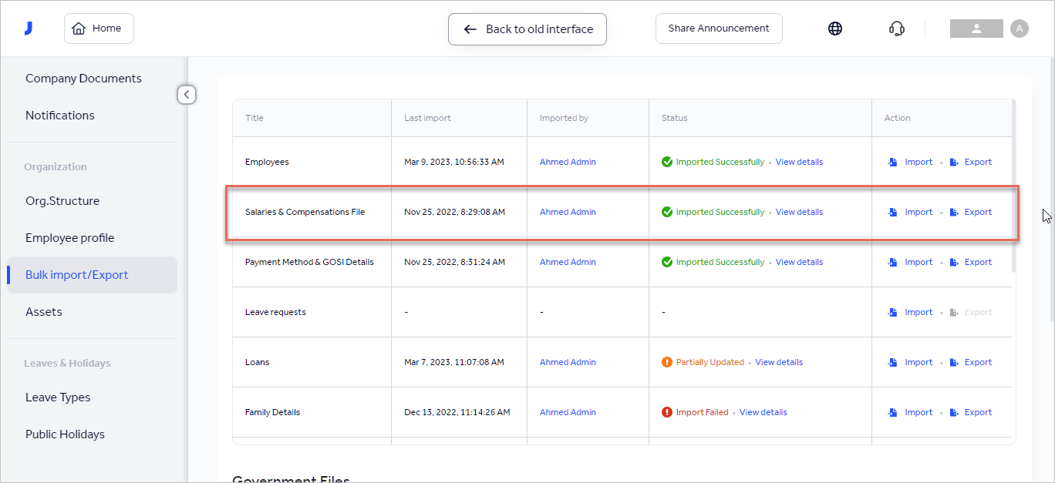Select Leave Types in the sidebar
This screenshot has height=483, width=1055.
58,397
